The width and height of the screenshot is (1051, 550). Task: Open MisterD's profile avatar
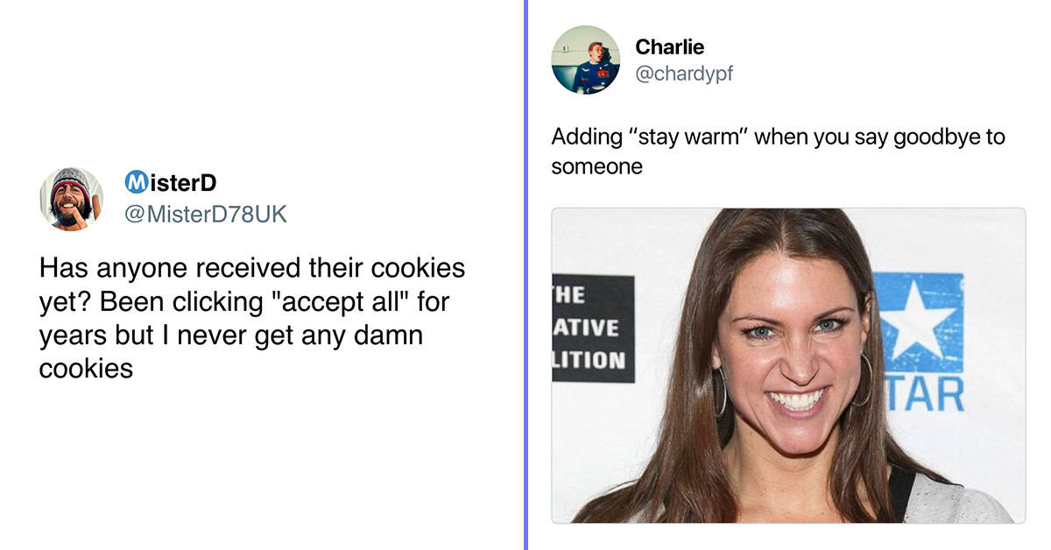point(72,199)
